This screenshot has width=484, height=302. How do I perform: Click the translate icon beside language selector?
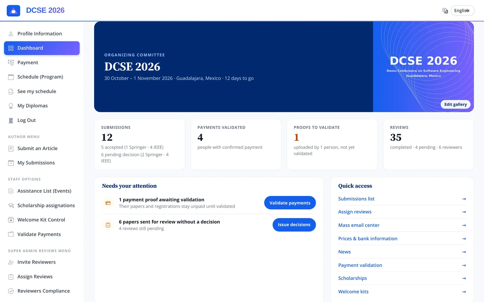coord(445,10)
